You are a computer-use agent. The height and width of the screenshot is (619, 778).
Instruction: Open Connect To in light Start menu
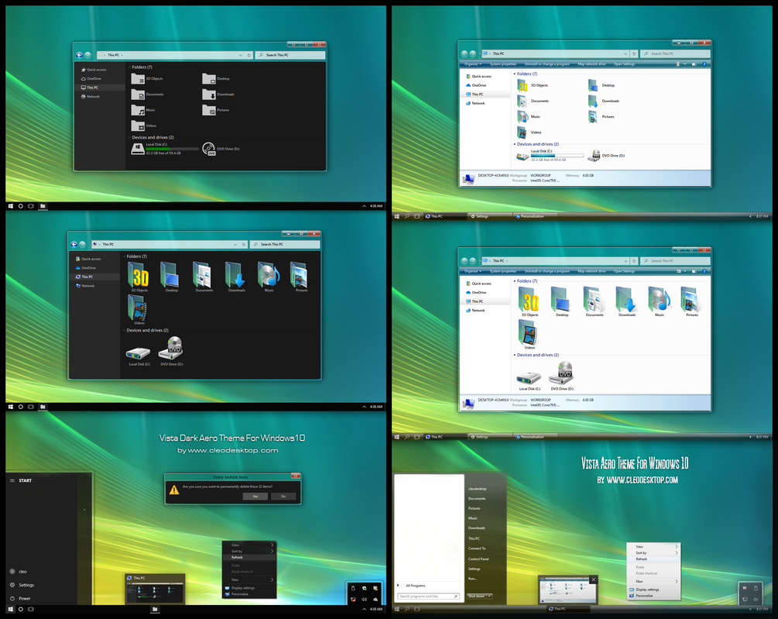click(x=477, y=549)
